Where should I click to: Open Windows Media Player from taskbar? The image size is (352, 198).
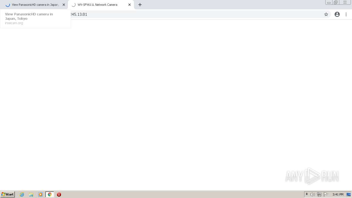click(40, 194)
